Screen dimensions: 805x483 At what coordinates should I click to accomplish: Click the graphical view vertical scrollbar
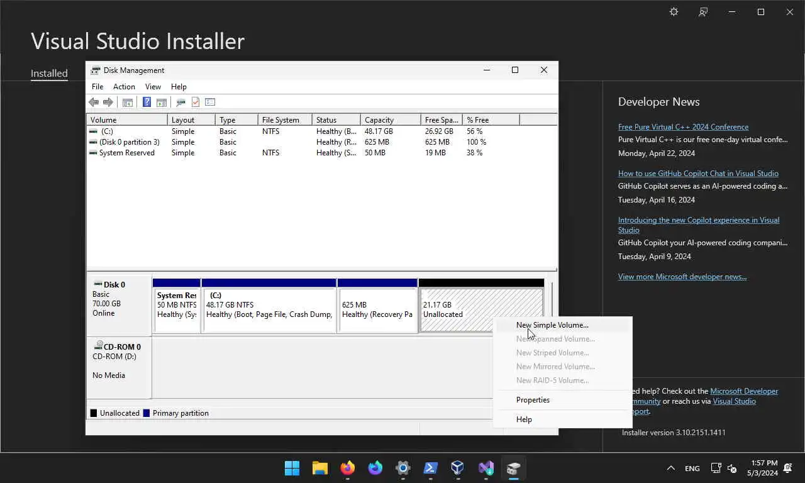click(x=552, y=299)
